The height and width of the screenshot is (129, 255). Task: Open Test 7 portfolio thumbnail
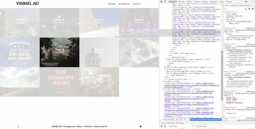99,23
